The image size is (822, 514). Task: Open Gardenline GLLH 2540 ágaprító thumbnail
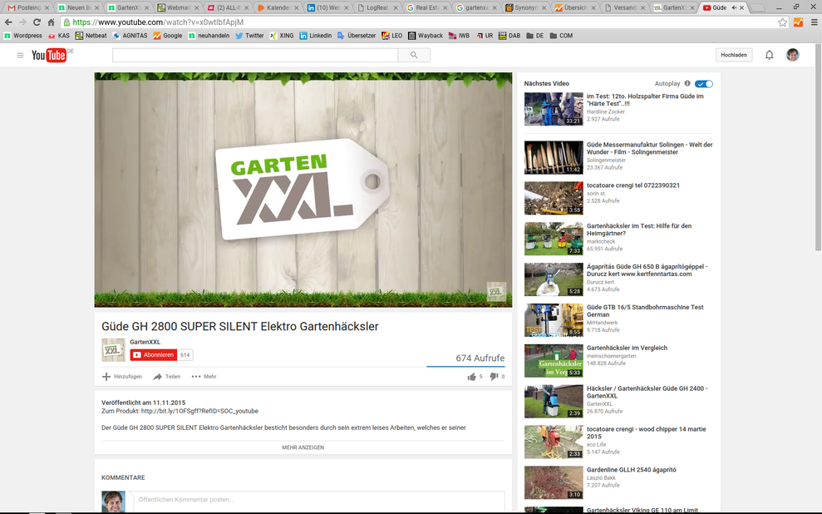[554, 482]
